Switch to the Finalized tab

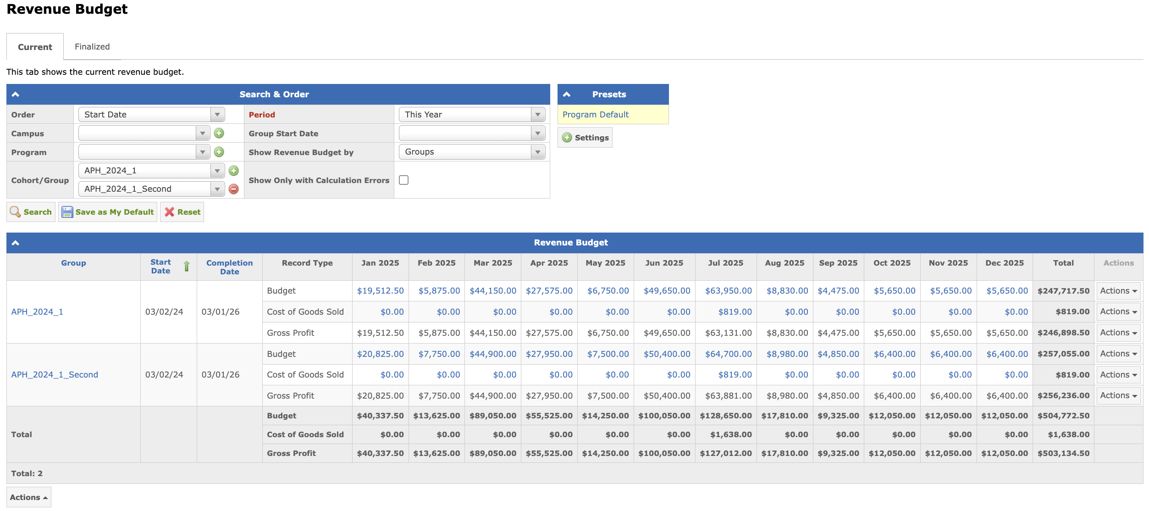coord(92,47)
